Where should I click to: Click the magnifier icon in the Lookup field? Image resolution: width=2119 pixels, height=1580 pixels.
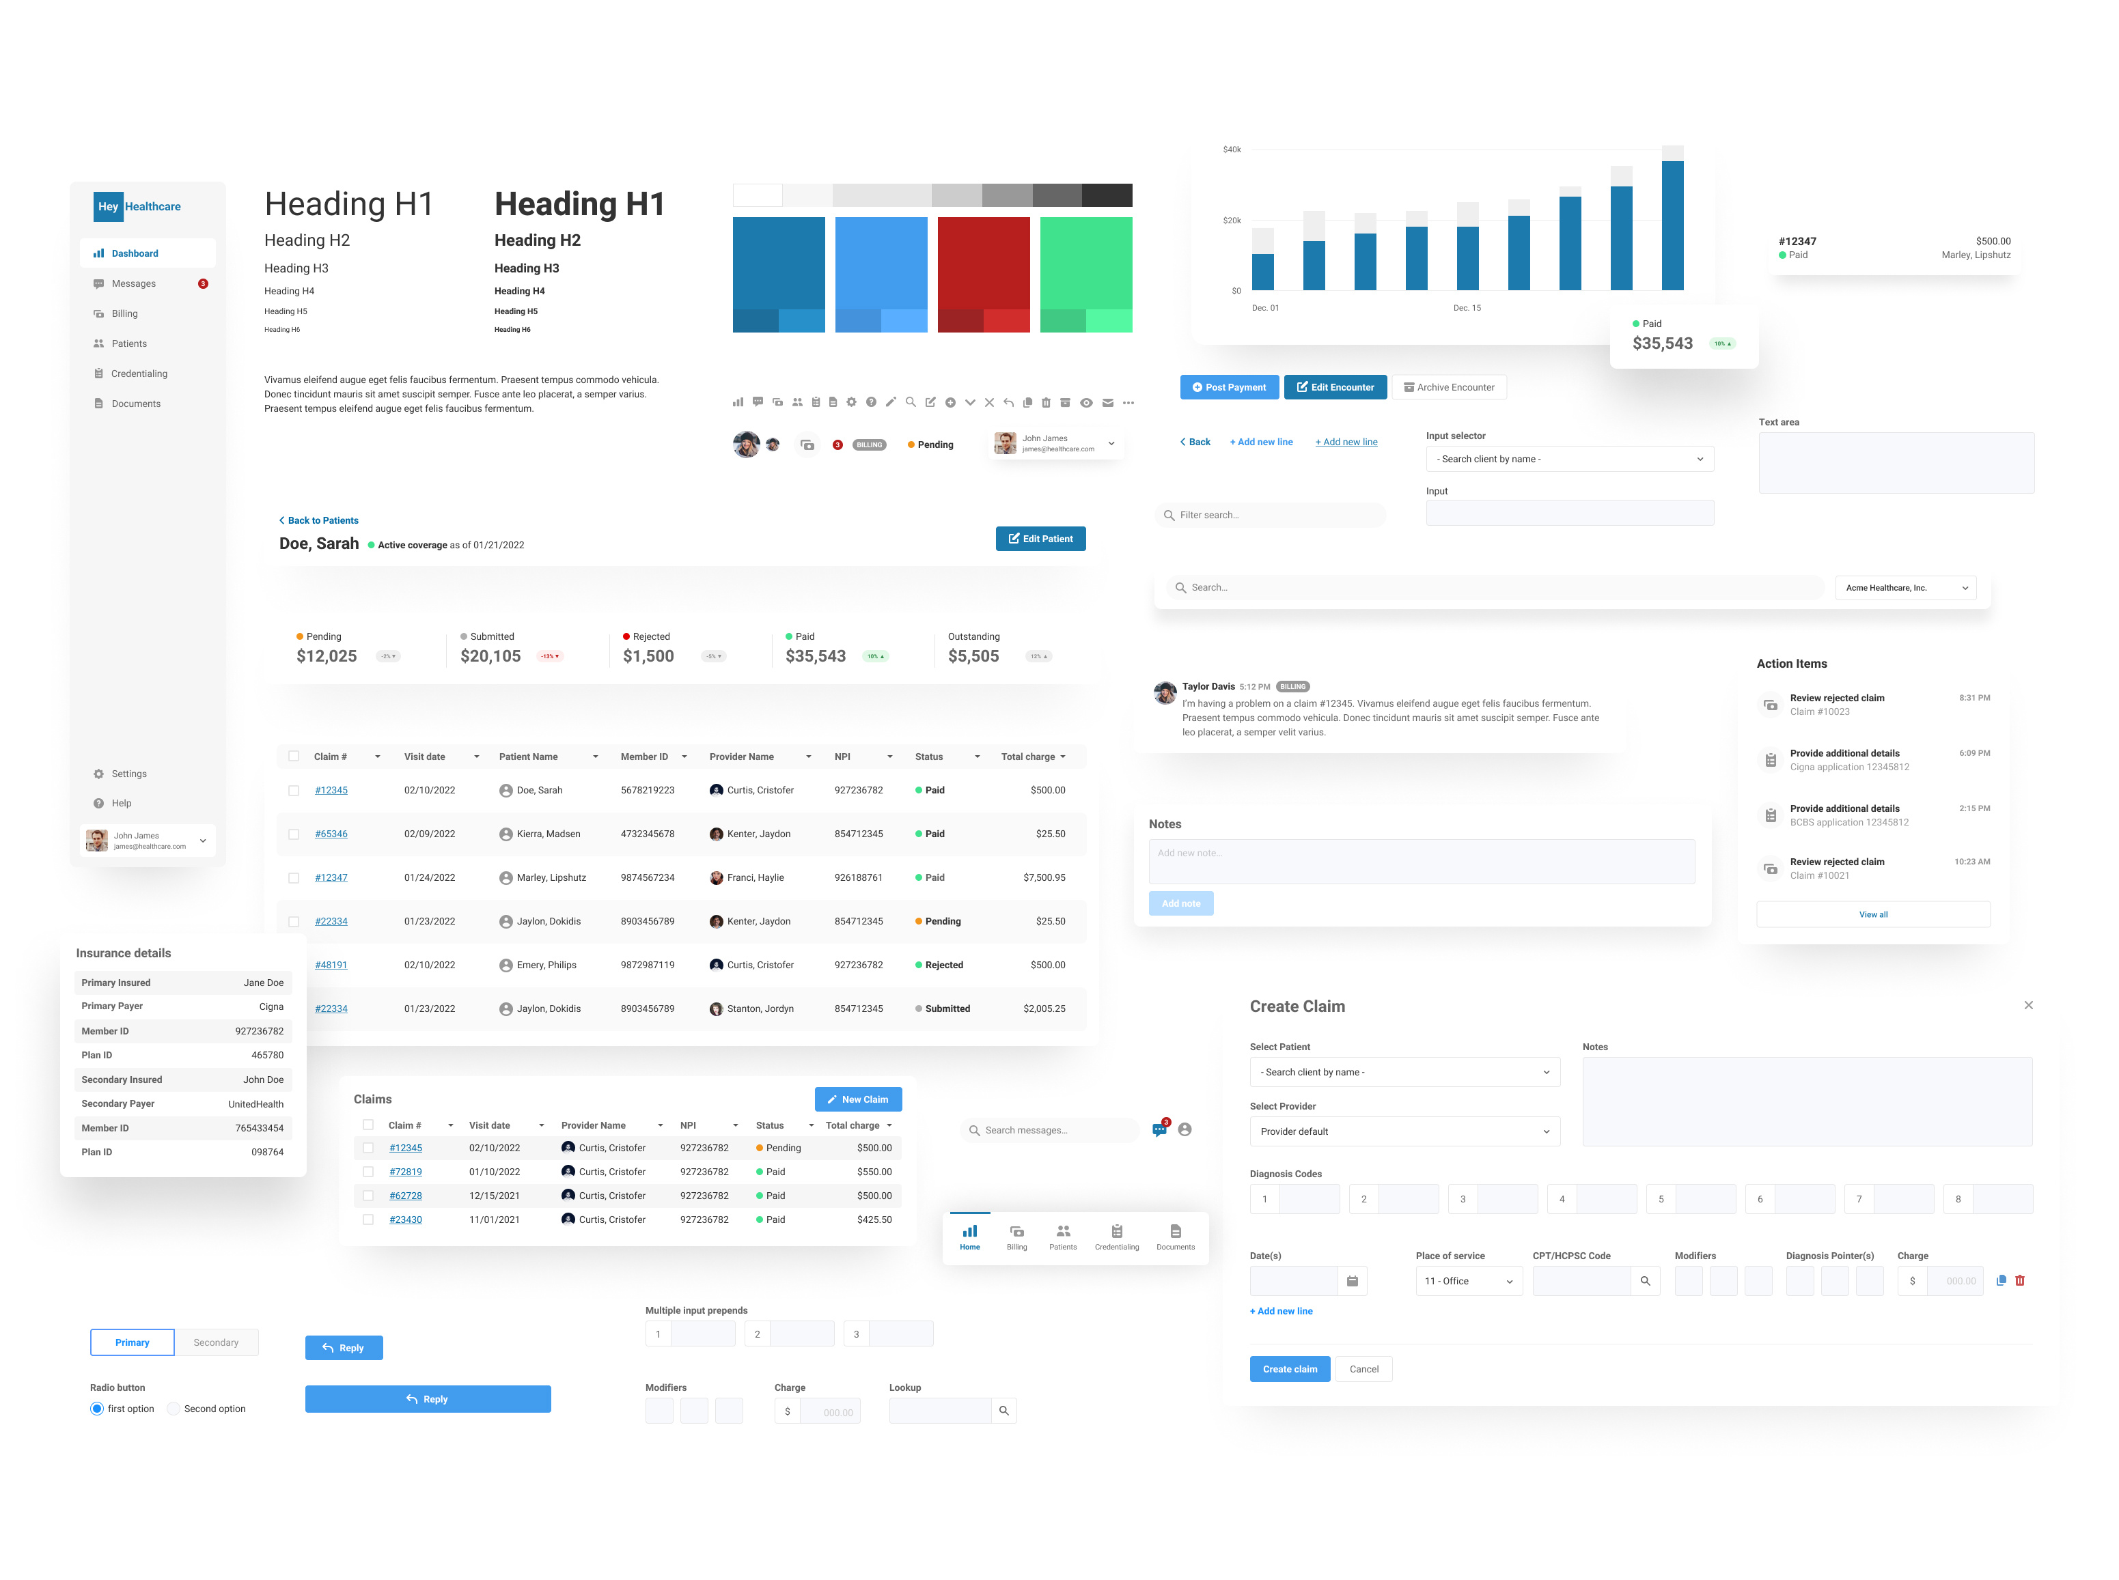1003,1411
